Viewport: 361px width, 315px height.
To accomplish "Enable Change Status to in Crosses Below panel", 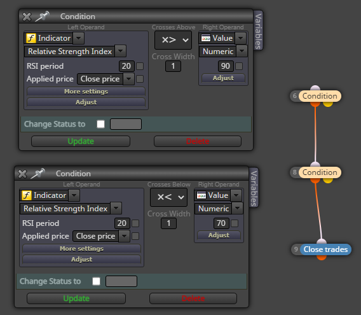I will click(96, 281).
